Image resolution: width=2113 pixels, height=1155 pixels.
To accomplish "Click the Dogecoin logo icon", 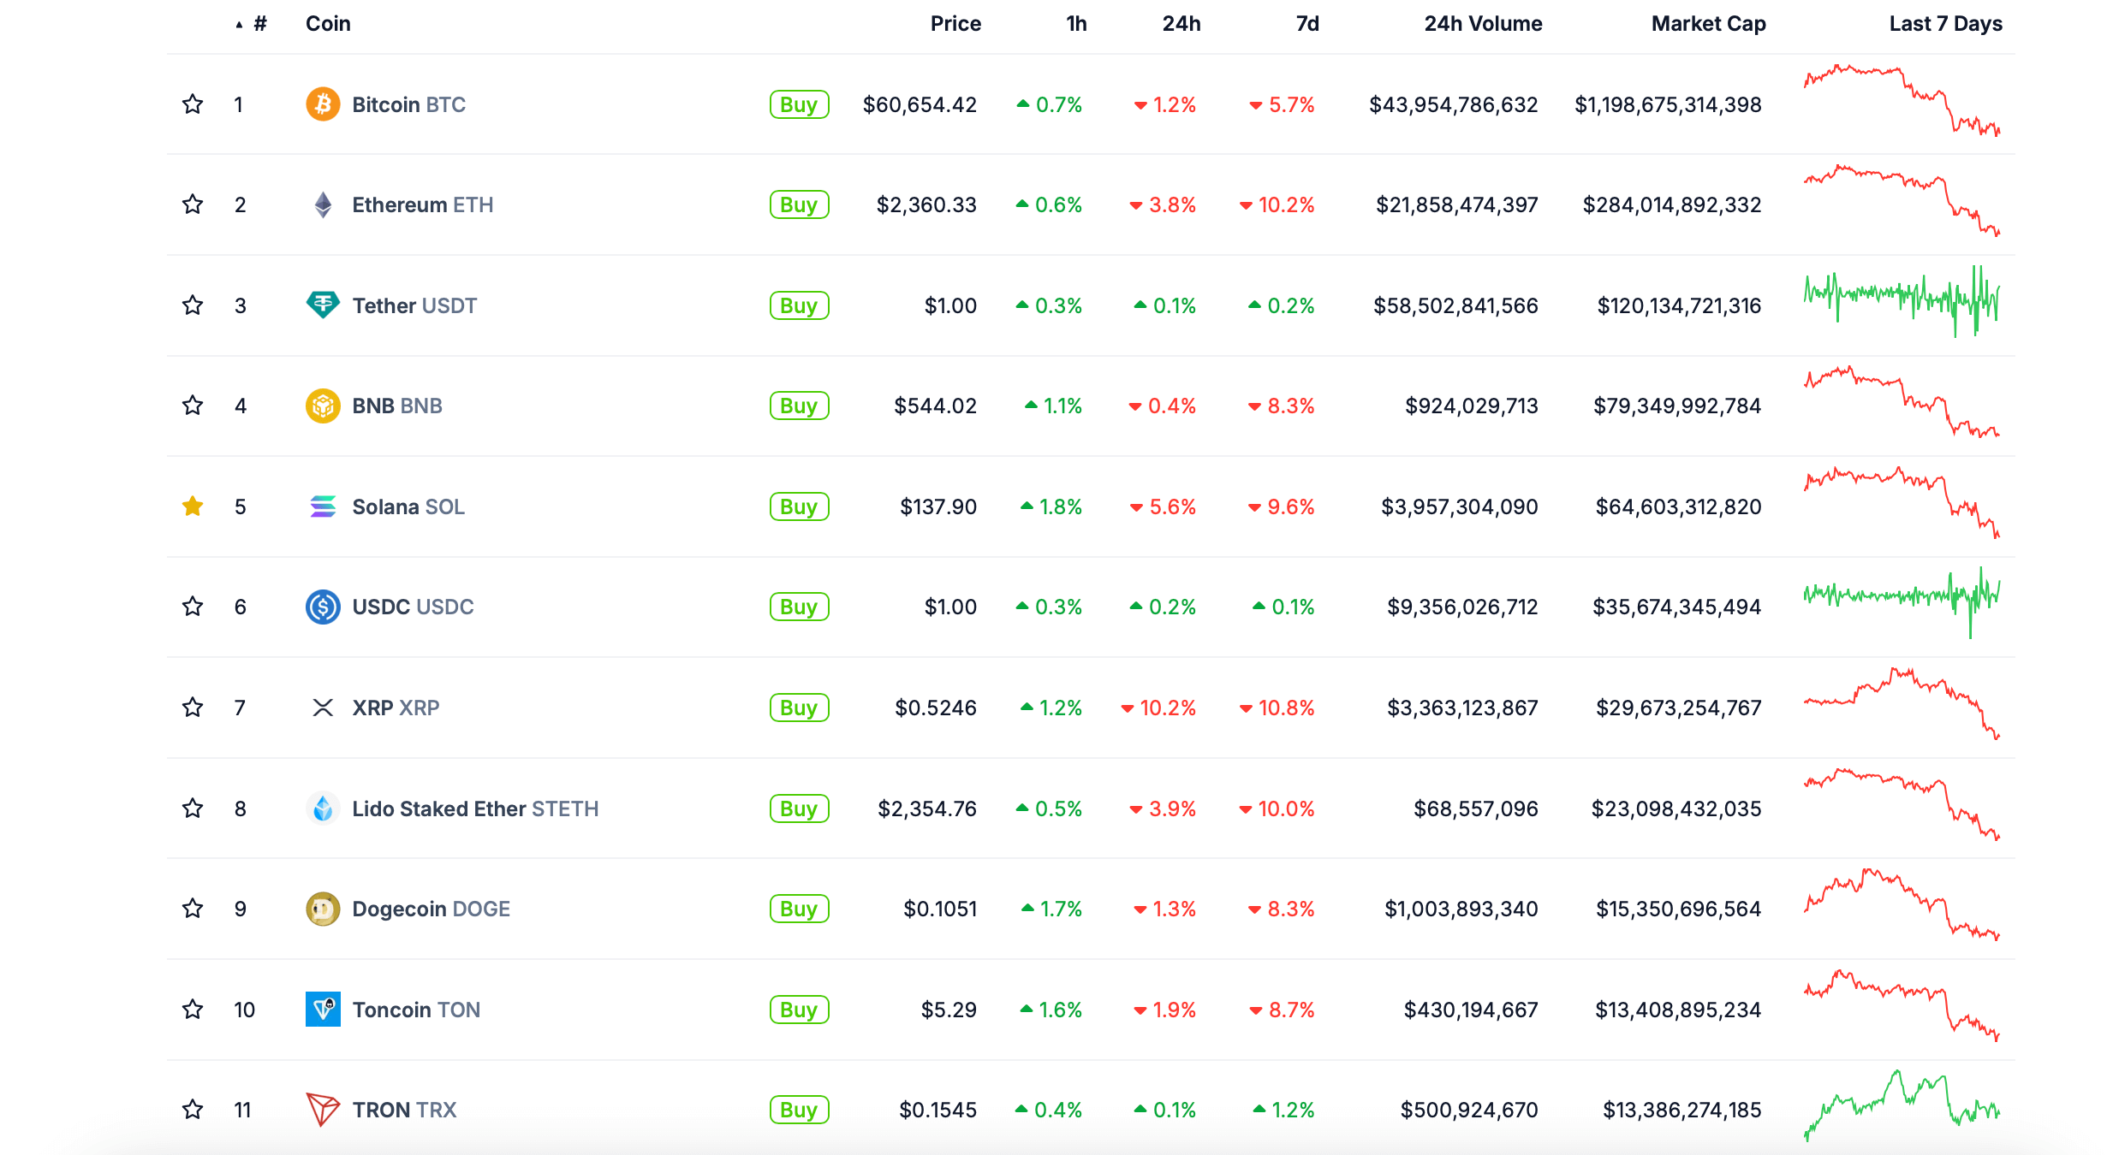I will click(323, 909).
